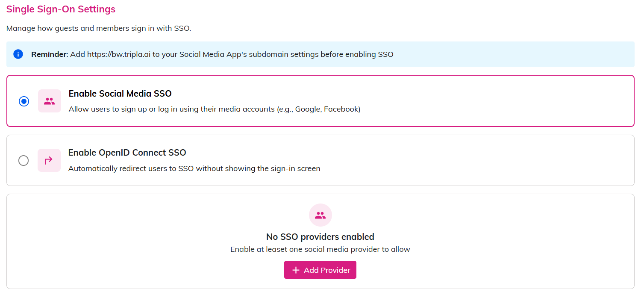Click the Enable OpenID Connect SSO title

coord(127,153)
